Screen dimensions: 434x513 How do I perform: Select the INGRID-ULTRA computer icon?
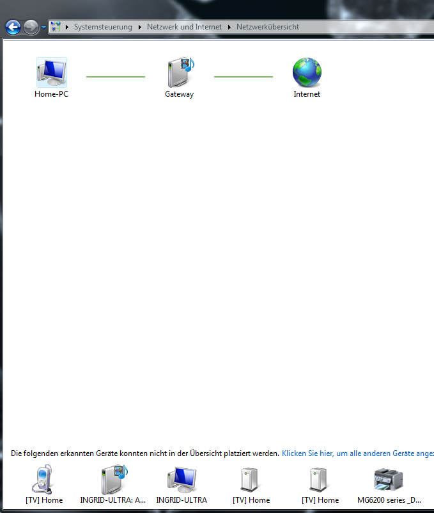[182, 480]
